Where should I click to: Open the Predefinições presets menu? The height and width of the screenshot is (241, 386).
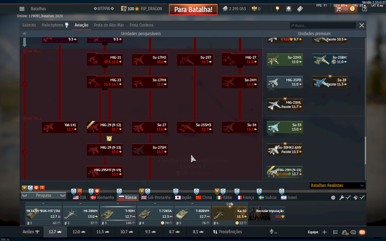click(x=227, y=232)
